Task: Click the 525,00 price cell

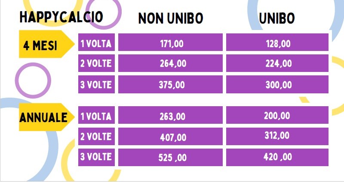Action: click(x=170, y=157)
